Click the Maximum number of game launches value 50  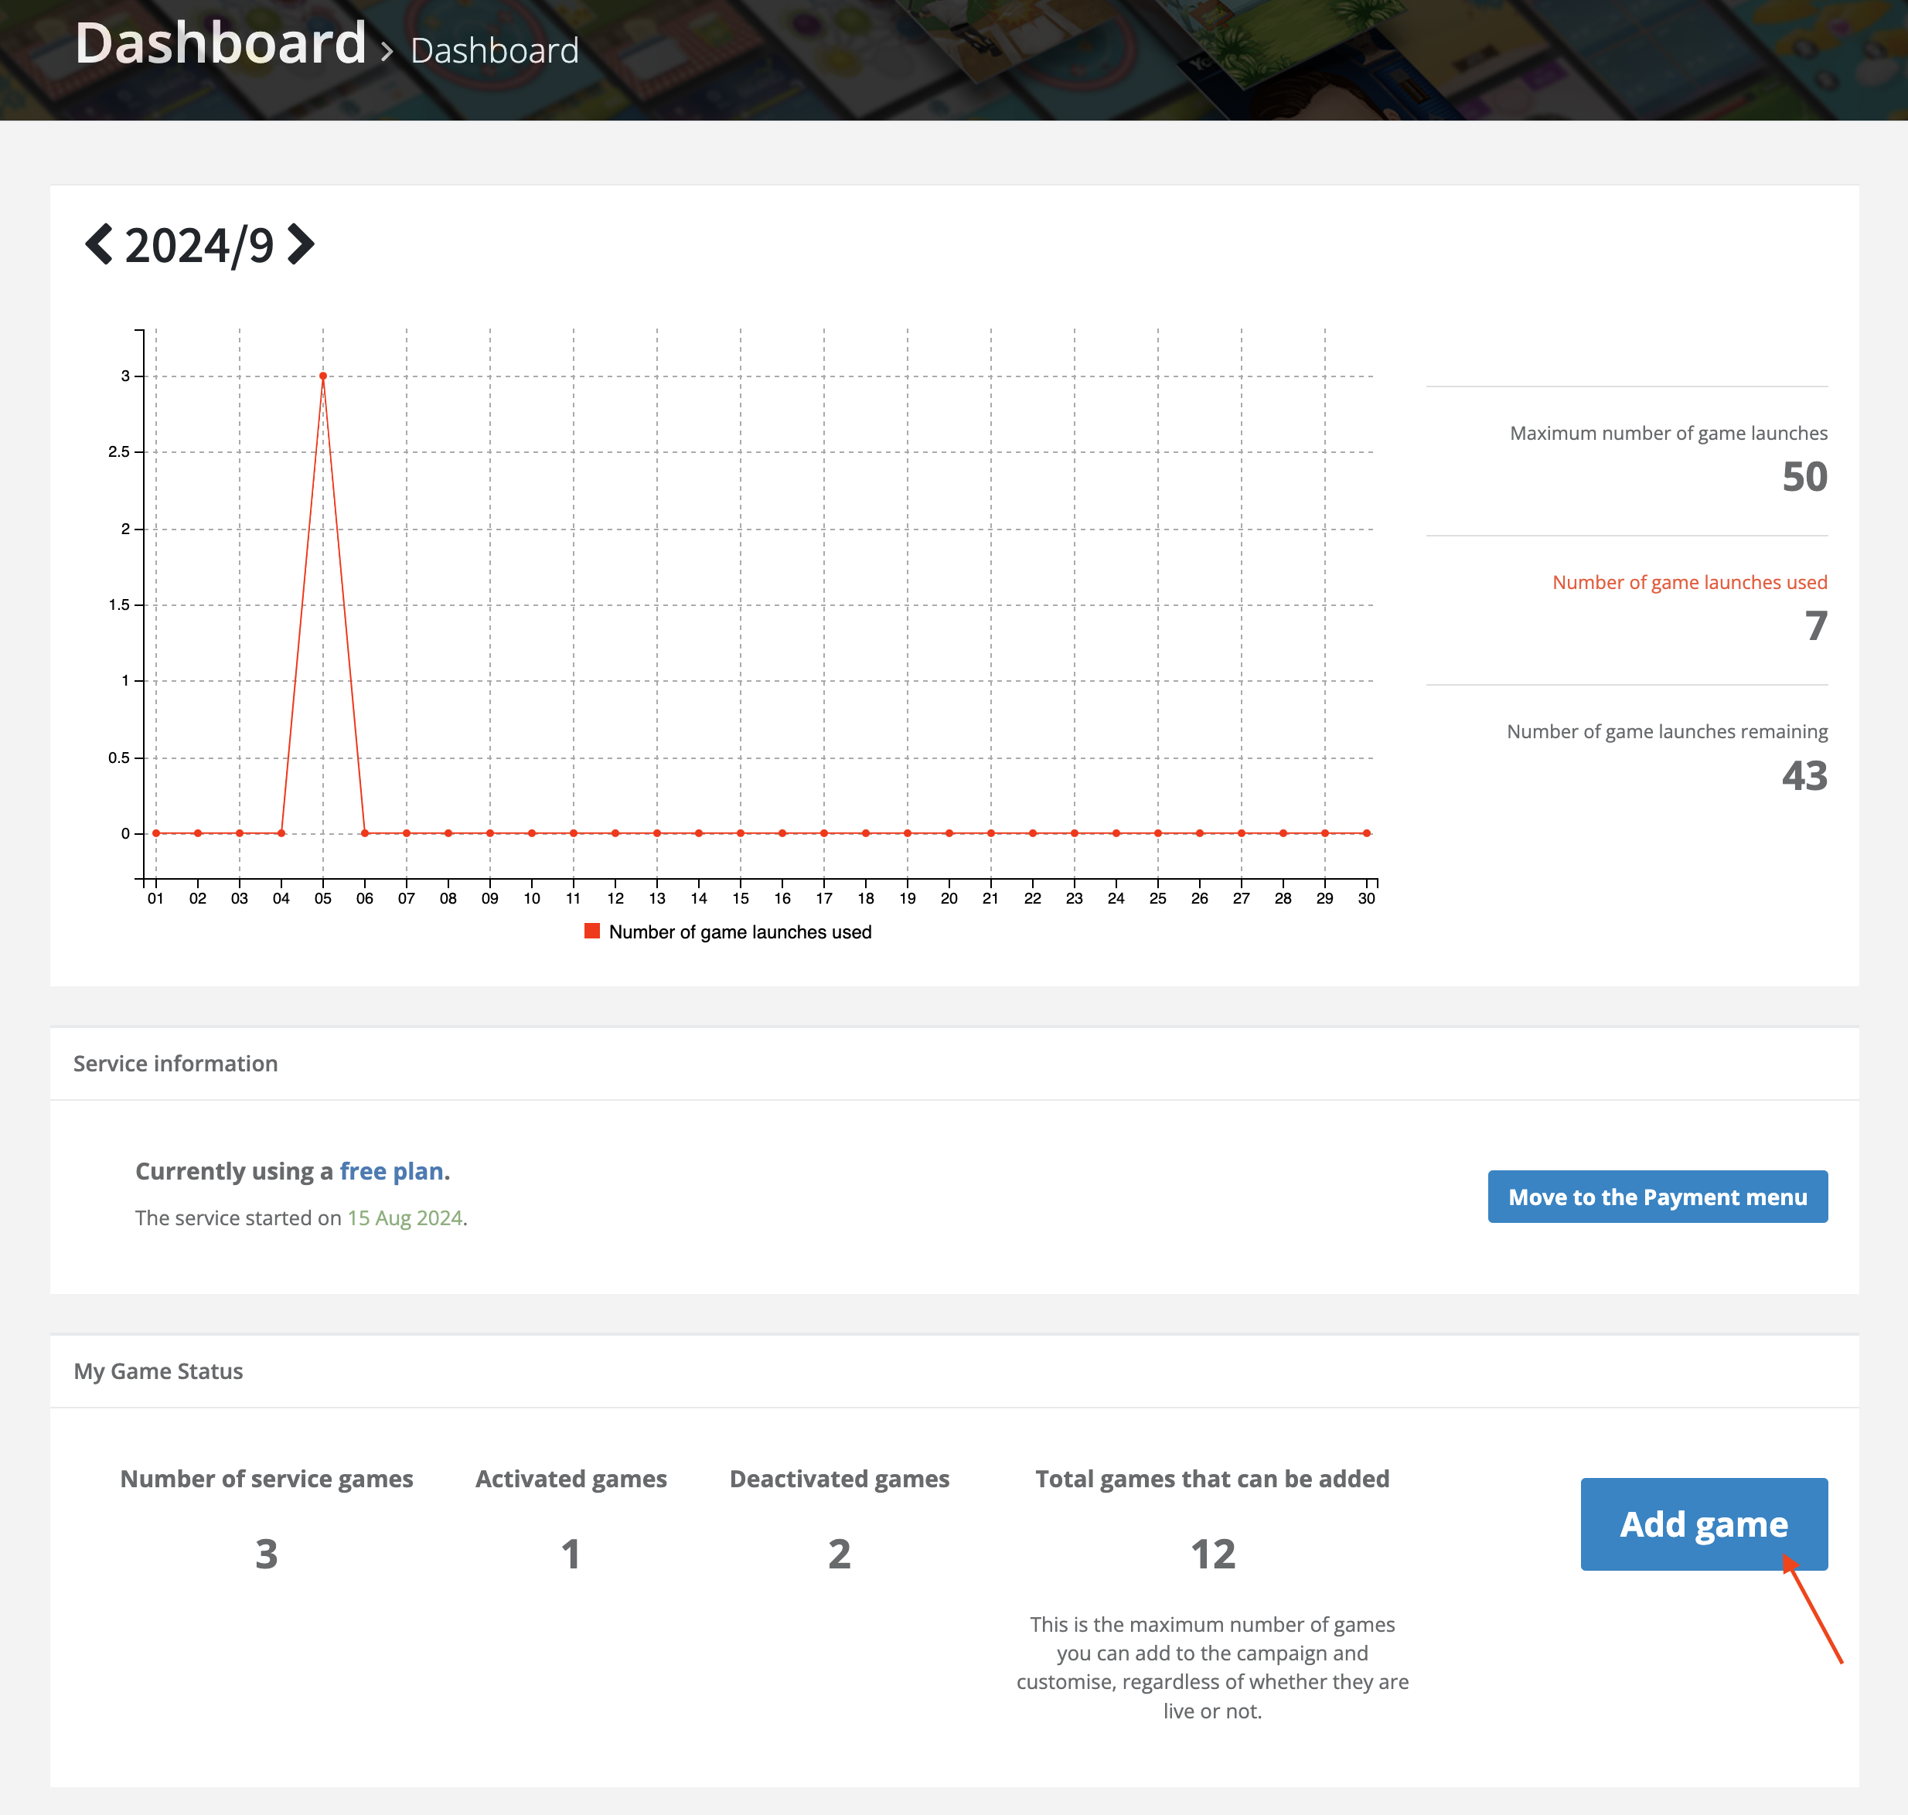click(1804, 476)
